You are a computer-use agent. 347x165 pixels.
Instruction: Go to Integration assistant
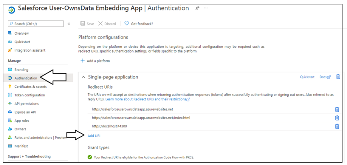pos(30,50)
